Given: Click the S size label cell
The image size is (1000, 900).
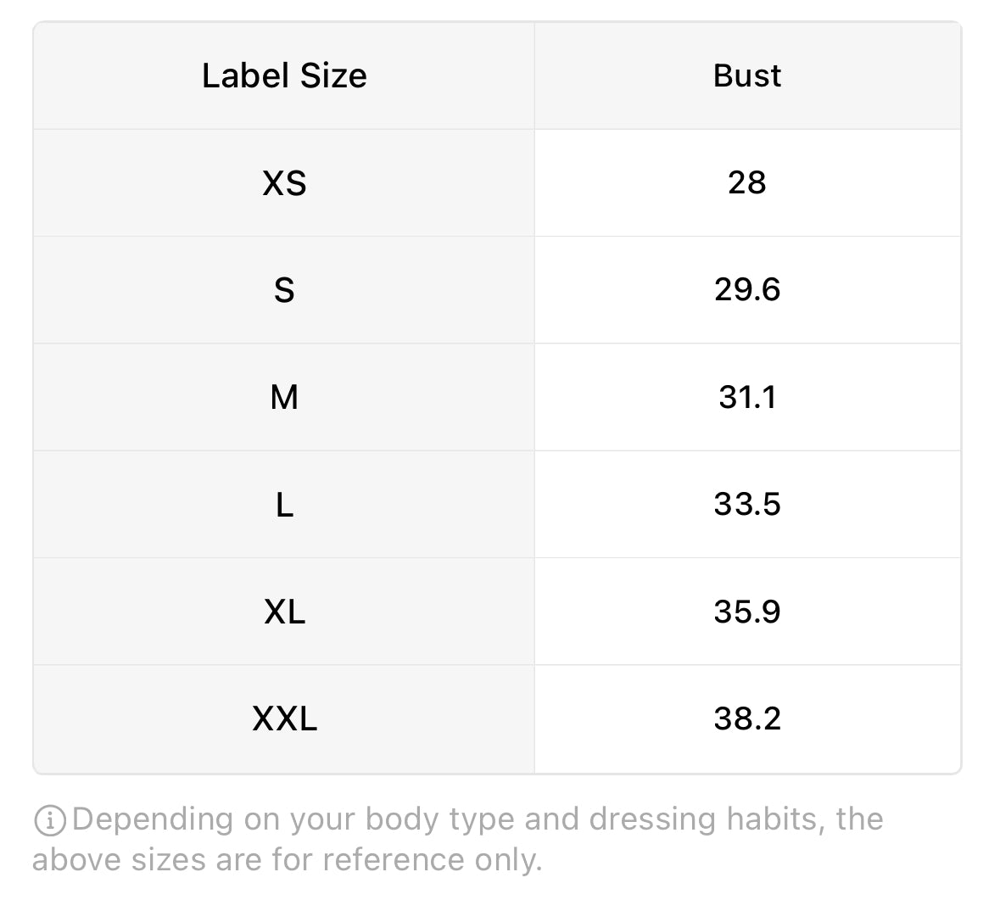Looking at the screenshot, I should coord(284,290).
